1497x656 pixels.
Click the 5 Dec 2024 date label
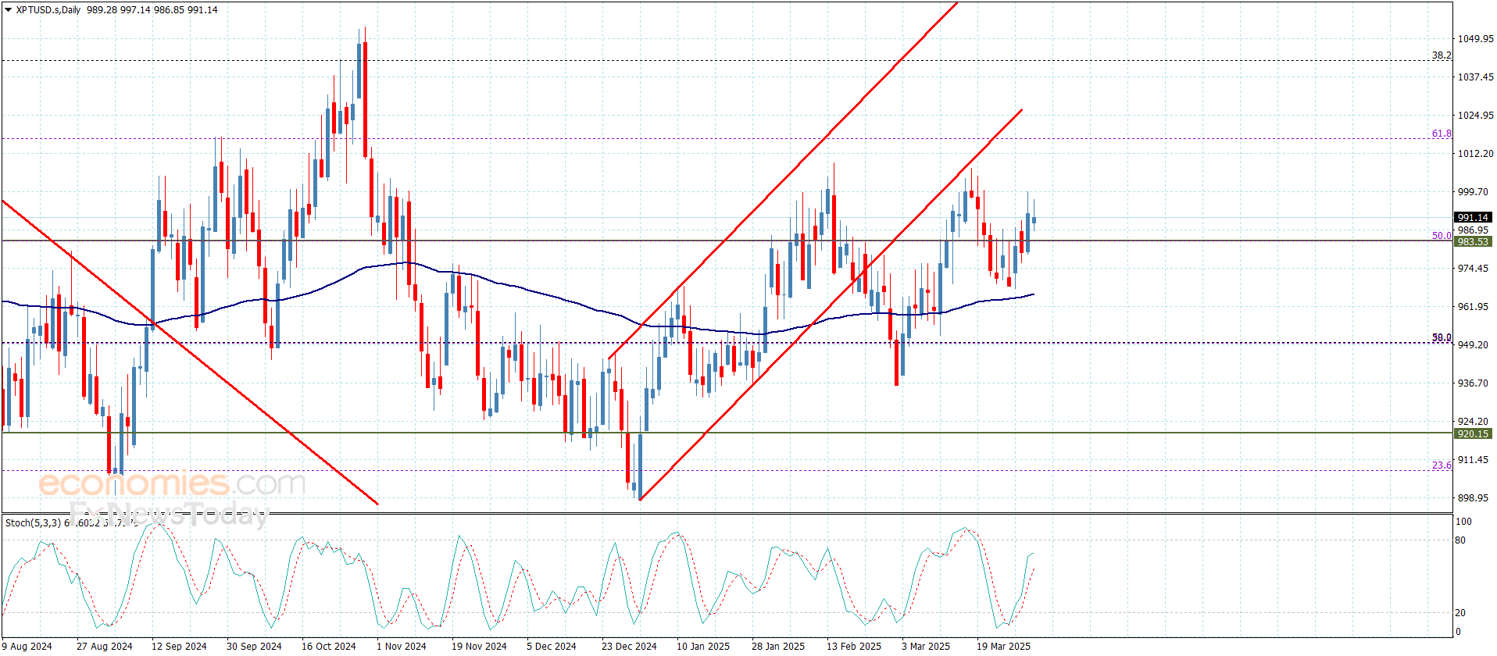coord(552,646)
